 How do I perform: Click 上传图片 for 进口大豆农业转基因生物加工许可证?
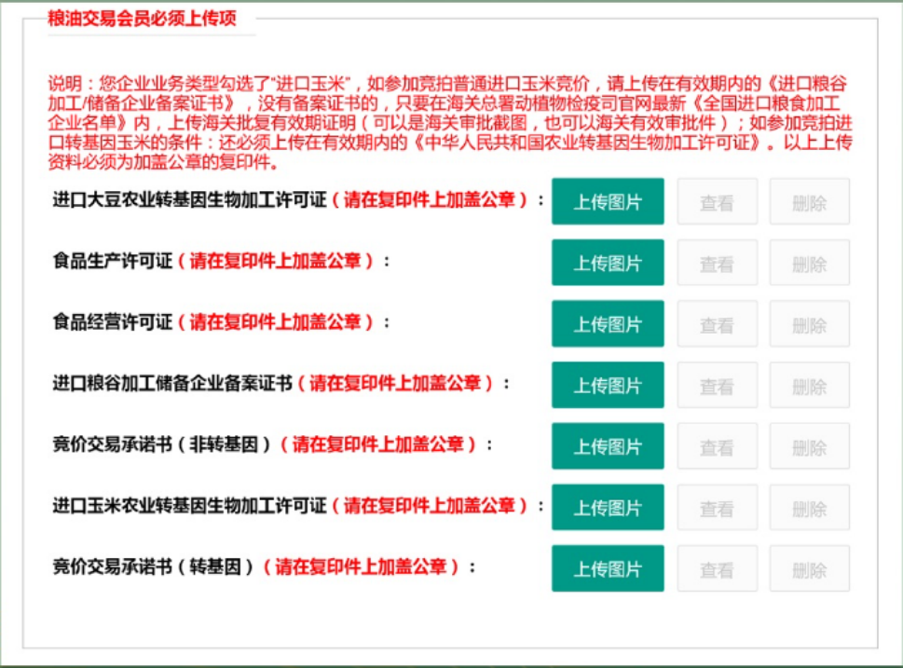[608, 201]
